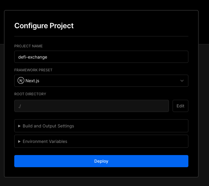The width and height of the screenshot is (209, 186).
Task: Click Edit next to Root Directory
Action: pyautogui.click(x=180, y=106)
